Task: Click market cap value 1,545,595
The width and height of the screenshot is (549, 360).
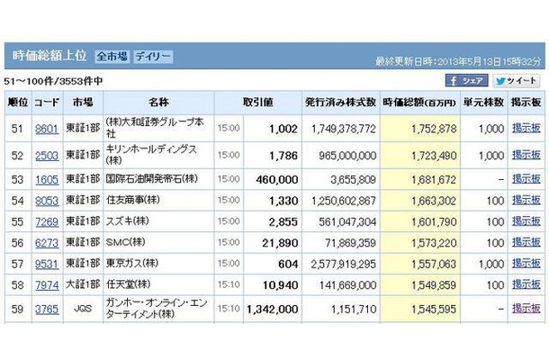Action: point(434,310)
